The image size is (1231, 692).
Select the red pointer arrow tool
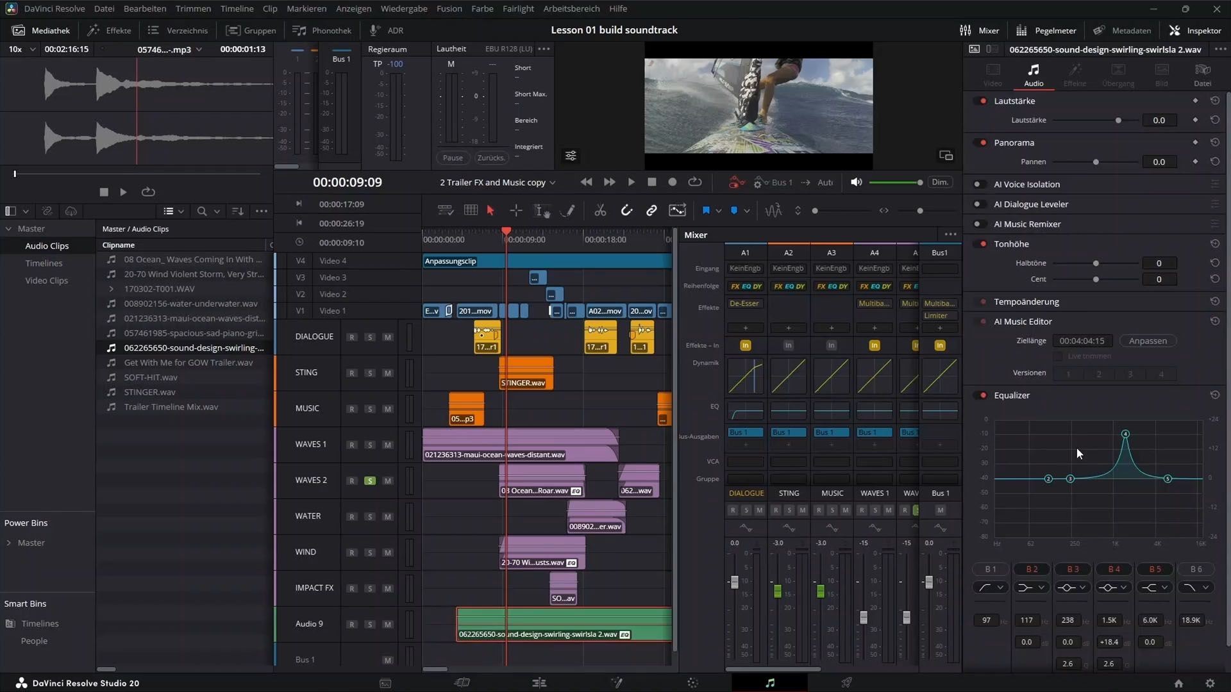490,211
